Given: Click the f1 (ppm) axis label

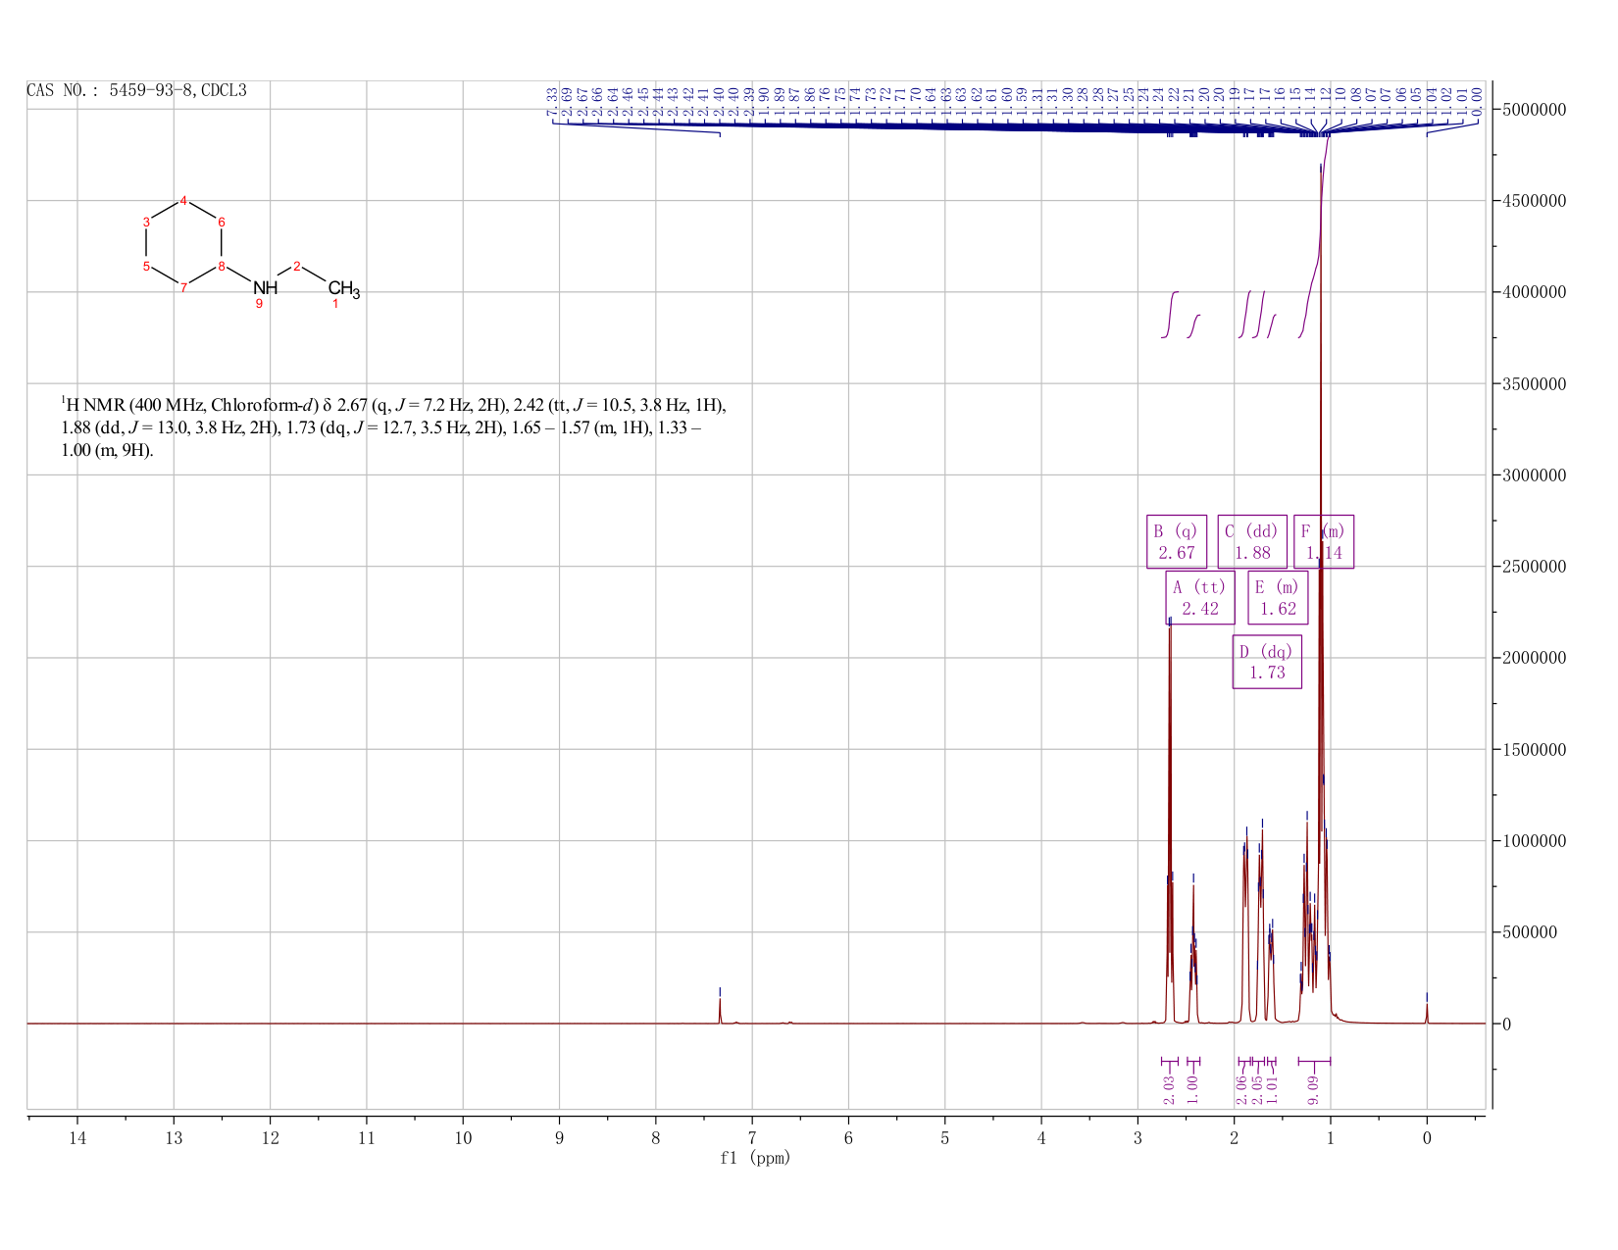Looking at the screenshot, I should coord(755,1158).
